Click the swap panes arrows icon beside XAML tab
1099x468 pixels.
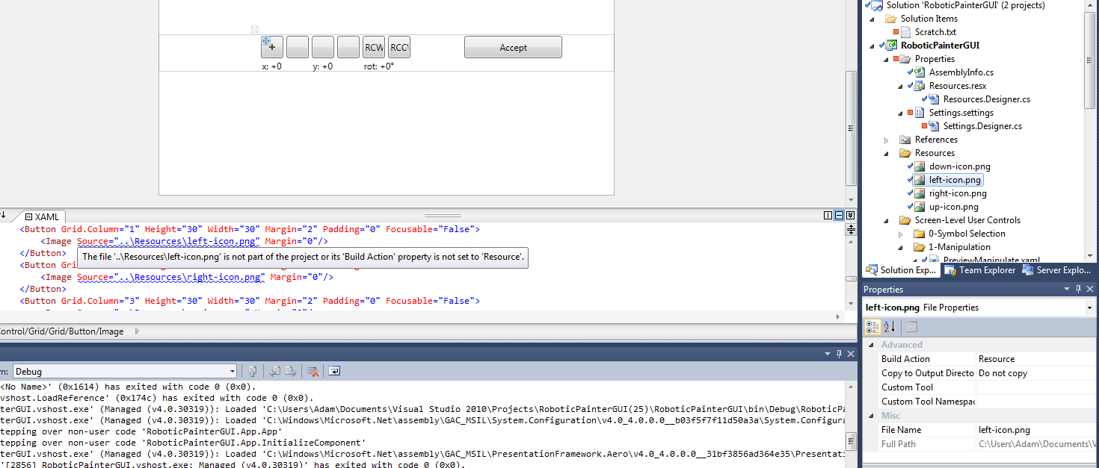(4, 215)
